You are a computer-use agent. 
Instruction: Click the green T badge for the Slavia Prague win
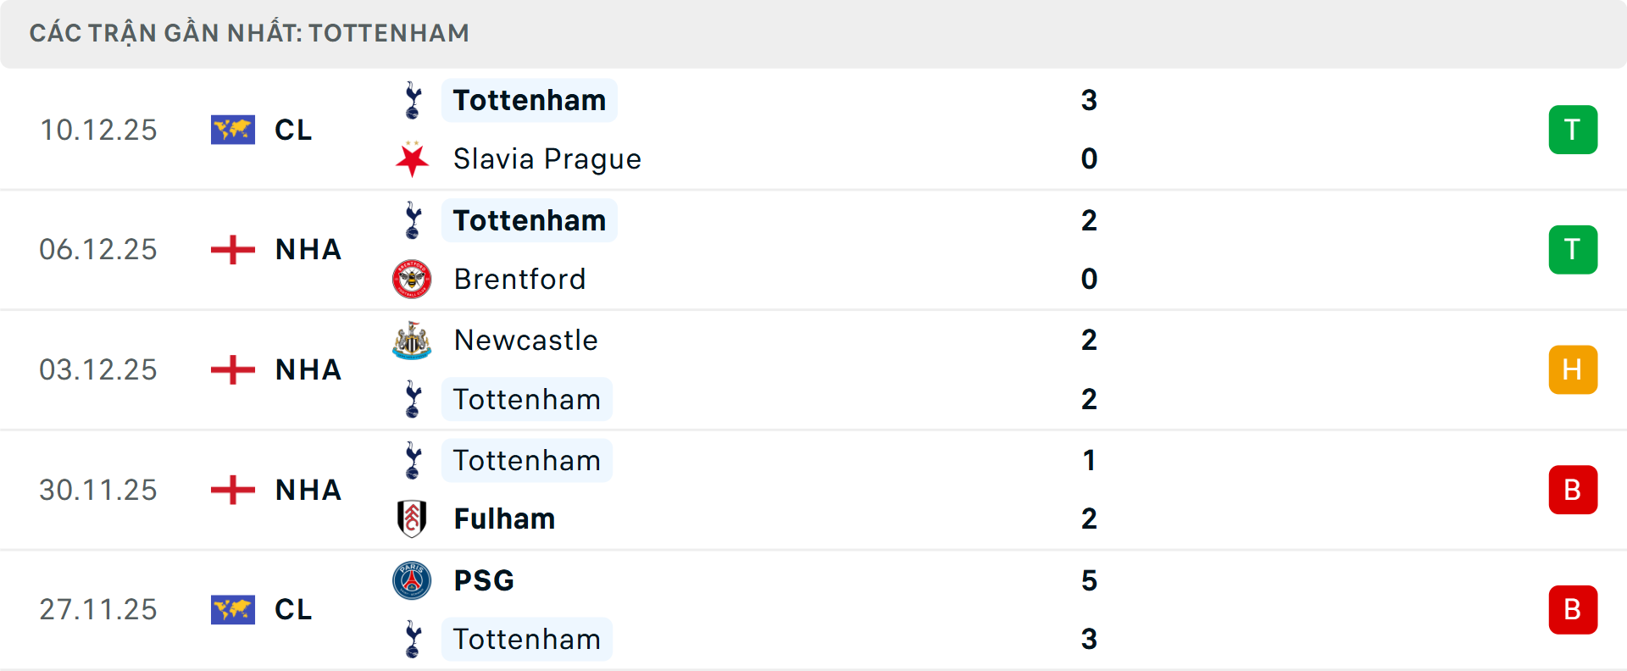[1573, 130]
